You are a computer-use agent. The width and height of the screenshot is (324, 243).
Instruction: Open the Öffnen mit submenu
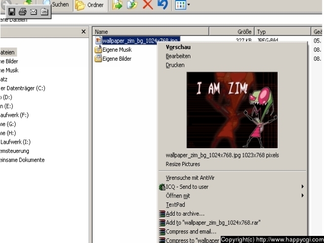[x=233, y=196]
